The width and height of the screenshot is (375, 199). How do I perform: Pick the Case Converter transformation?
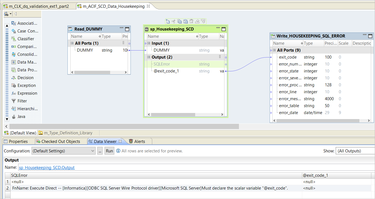[x=24, y=31]
